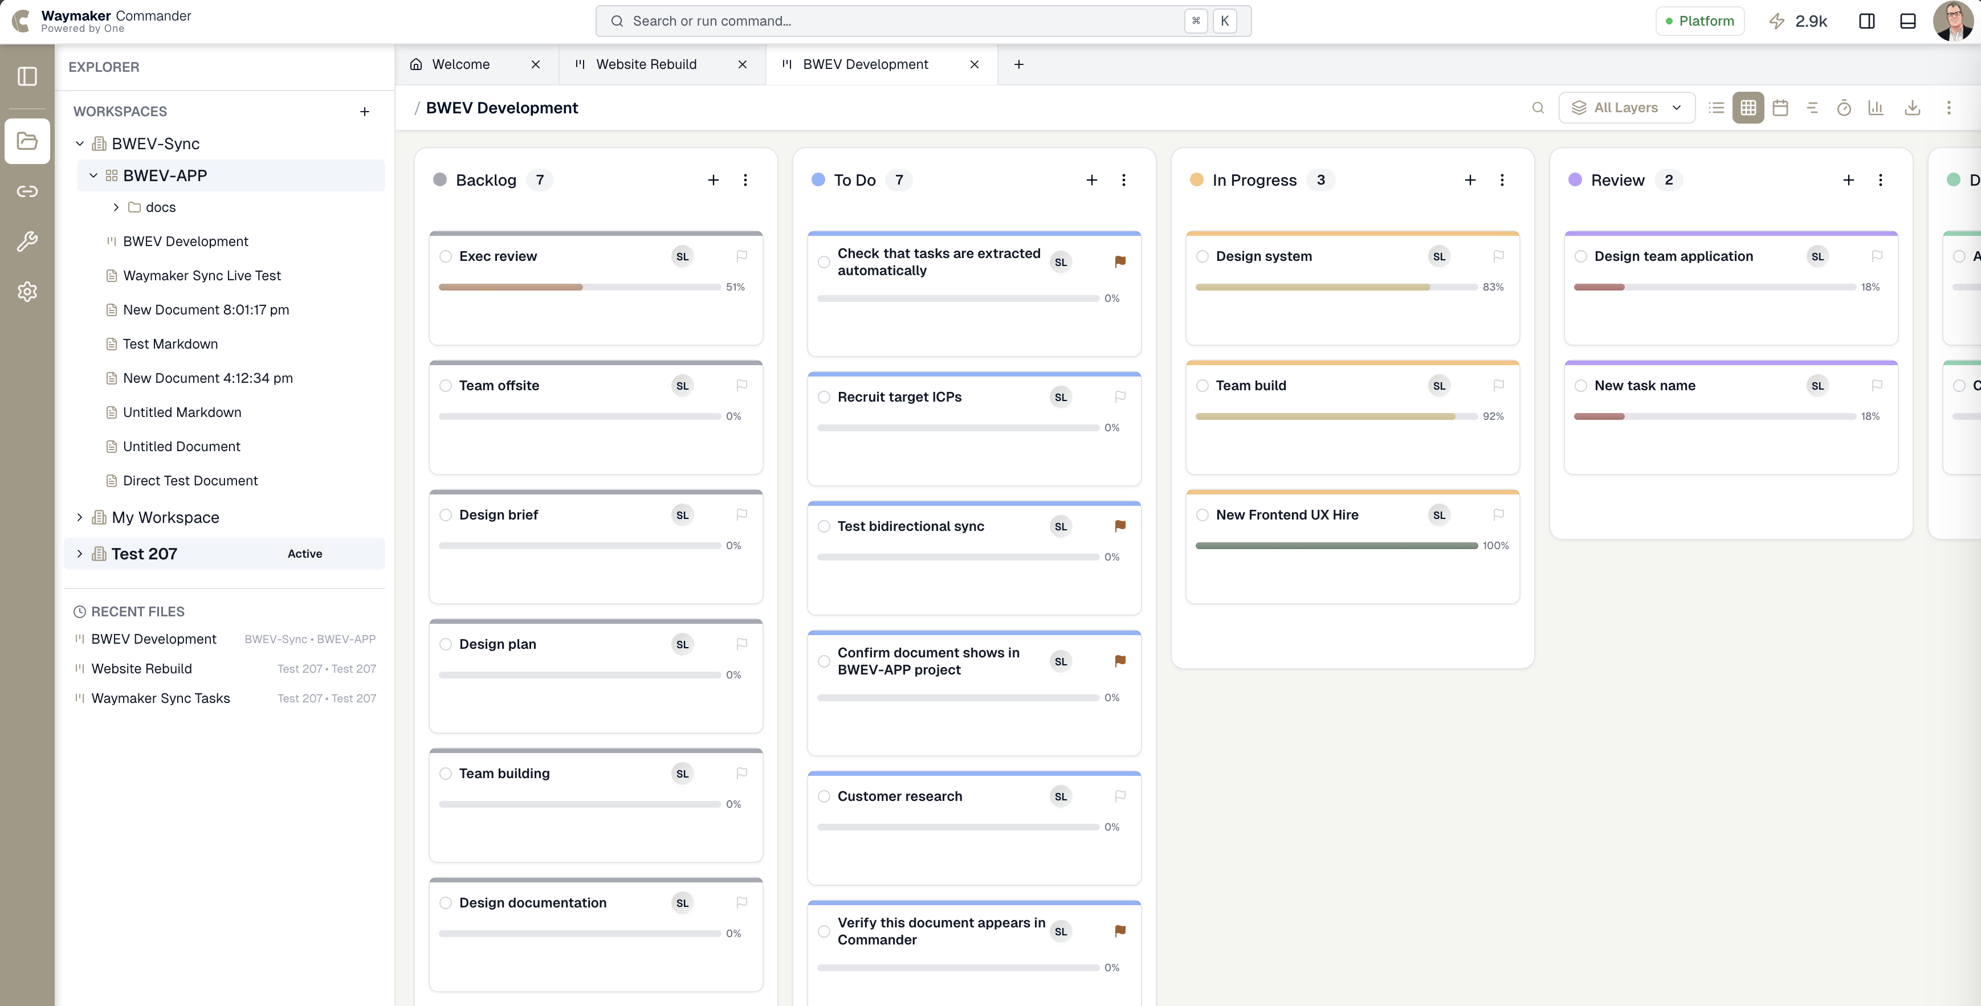This screenshot has width=1981, height=1006.
Task: Expand the docs folder
Action: pyautogui.click(x=117, y=207)
